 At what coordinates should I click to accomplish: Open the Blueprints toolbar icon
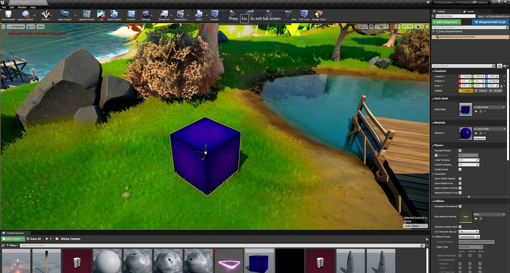[164, 15]
